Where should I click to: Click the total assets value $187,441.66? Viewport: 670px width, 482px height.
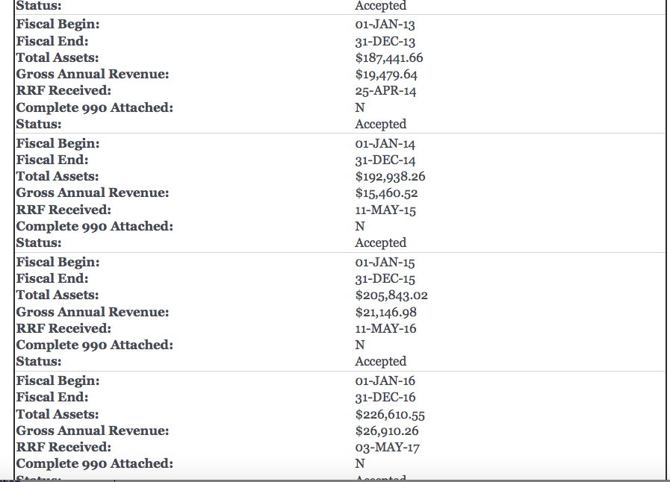[389, 57]
